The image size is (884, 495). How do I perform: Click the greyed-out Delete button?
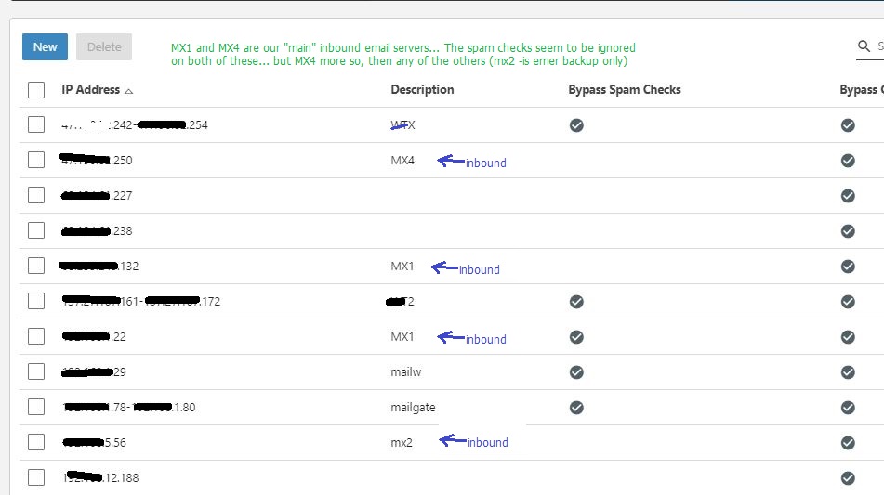pyautogui.click(x=104, y=47)
